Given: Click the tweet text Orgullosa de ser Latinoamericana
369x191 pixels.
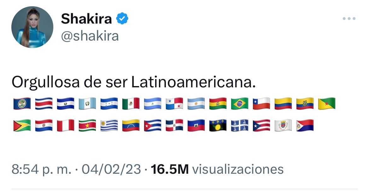Looking at the screenshot, I should point(134,83).
